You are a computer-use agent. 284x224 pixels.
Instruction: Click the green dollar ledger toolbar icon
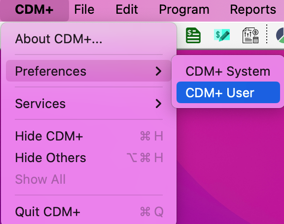coord(193,35)
